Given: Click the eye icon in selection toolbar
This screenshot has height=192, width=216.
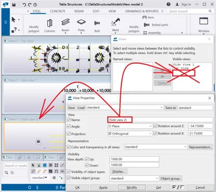Looking at the screenshot, I should tap(62, 171).
